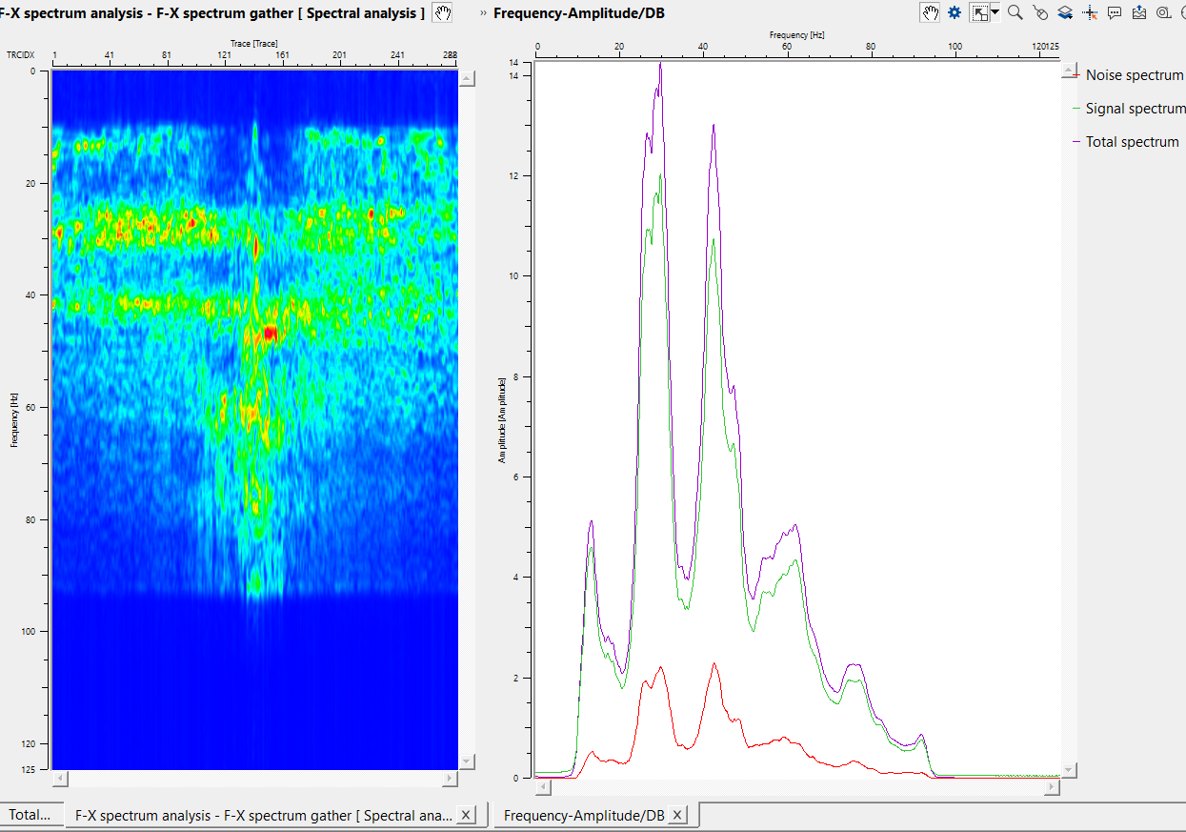Open the annotation comment tool

pyautogui.click(x=1115, y=12)
